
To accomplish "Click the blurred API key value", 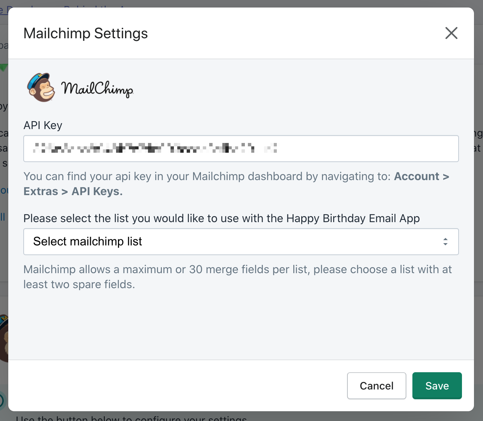I will tap(155, 149).
